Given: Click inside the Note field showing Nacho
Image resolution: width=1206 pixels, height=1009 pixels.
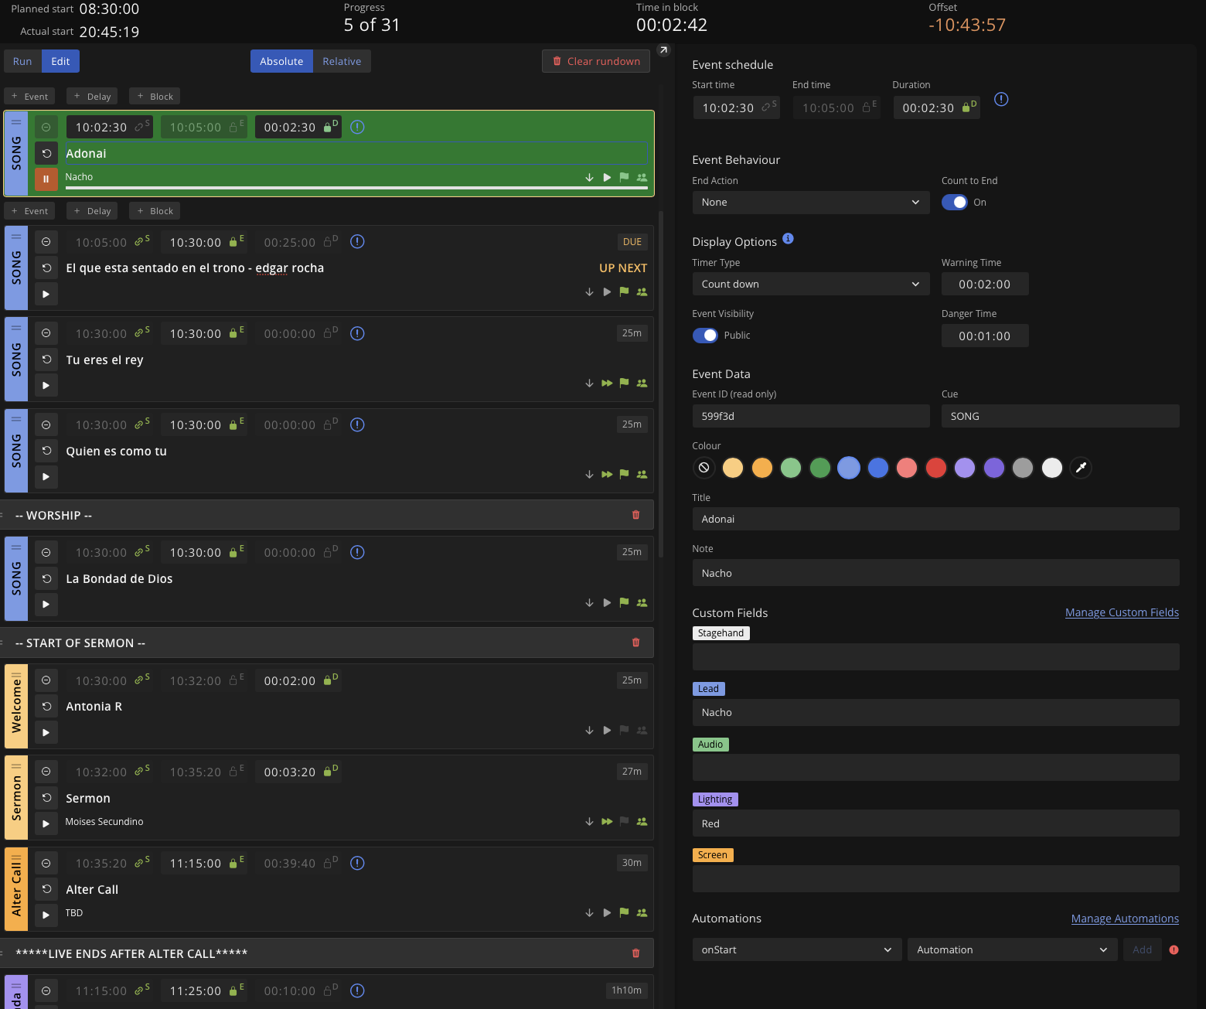Looking at the screenshot, I should tap(935, 572).
